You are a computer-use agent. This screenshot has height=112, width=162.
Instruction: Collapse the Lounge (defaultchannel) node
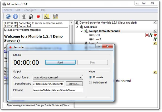coord(82,31)
